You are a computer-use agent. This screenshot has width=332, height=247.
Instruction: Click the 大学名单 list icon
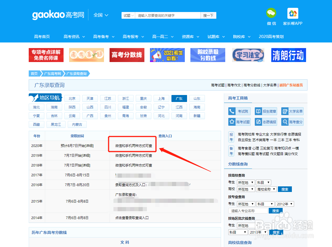[292, 111]
